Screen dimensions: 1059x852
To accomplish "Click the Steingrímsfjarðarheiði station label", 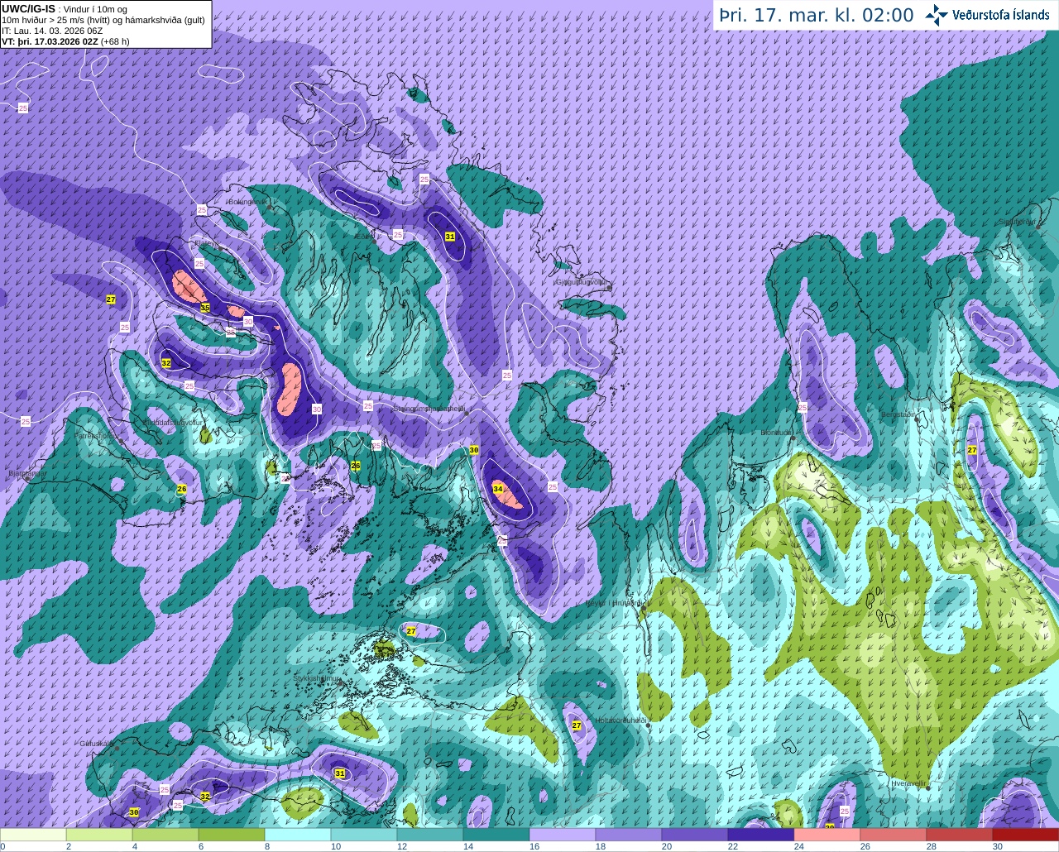I will (429, 408).
